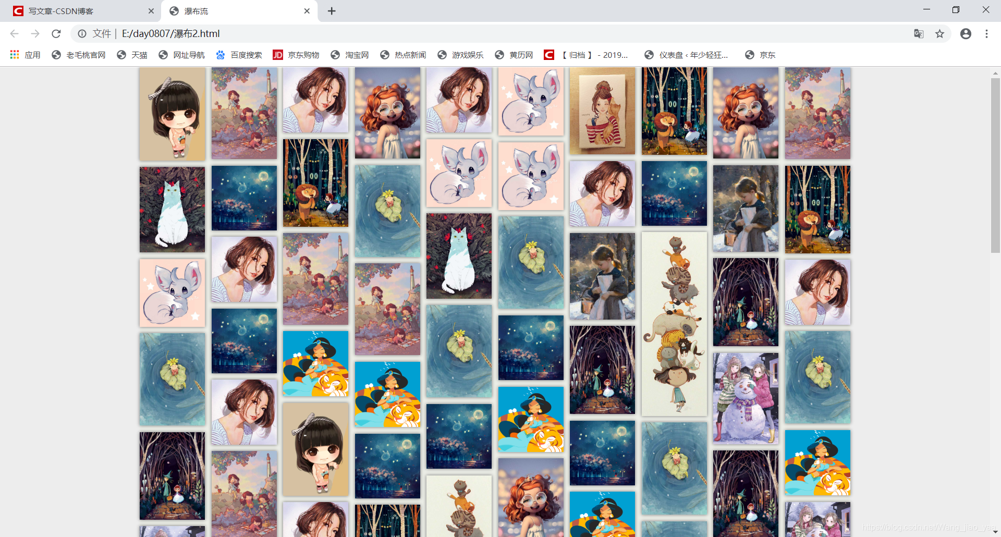Screen dimensions: 1001x537
Task: Click the globe icon of 游戏娱乐 bookmark
Action: (x=442, y=55)
